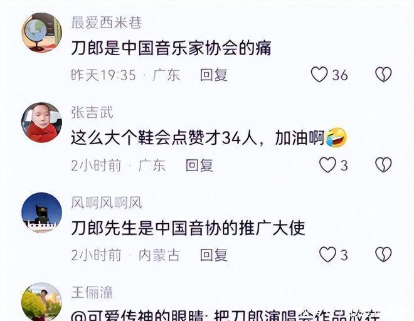
Task: Tap broken heart on 张吉武's comment
Action: click(x=383, y=165)
